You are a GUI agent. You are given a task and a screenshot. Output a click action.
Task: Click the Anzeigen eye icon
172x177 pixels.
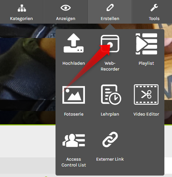[66, 8]
